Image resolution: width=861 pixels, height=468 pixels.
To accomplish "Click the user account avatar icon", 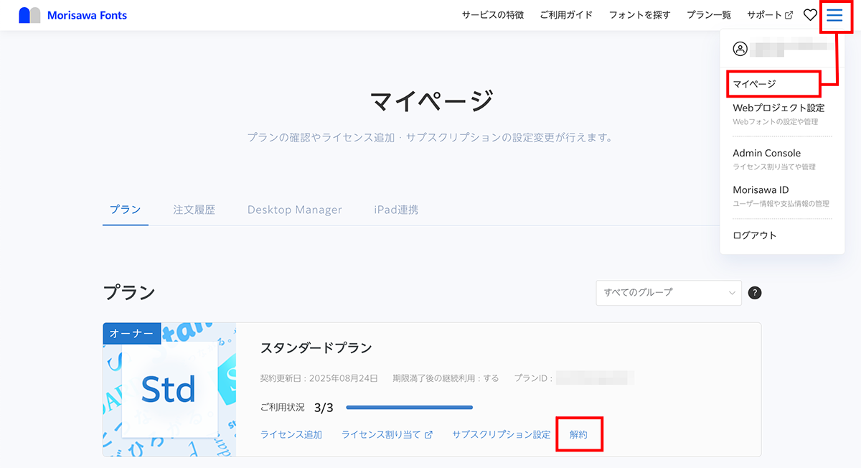I will coord(740,49).
